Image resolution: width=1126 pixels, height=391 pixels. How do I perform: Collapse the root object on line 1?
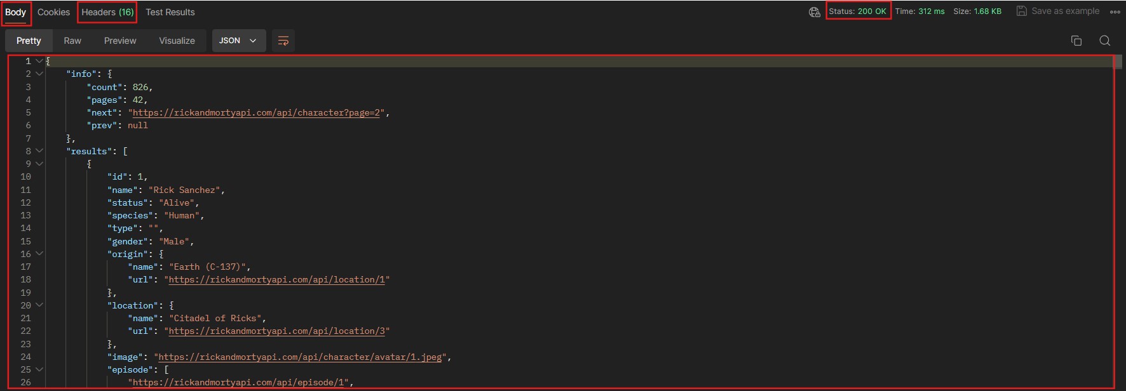point(39,61)
